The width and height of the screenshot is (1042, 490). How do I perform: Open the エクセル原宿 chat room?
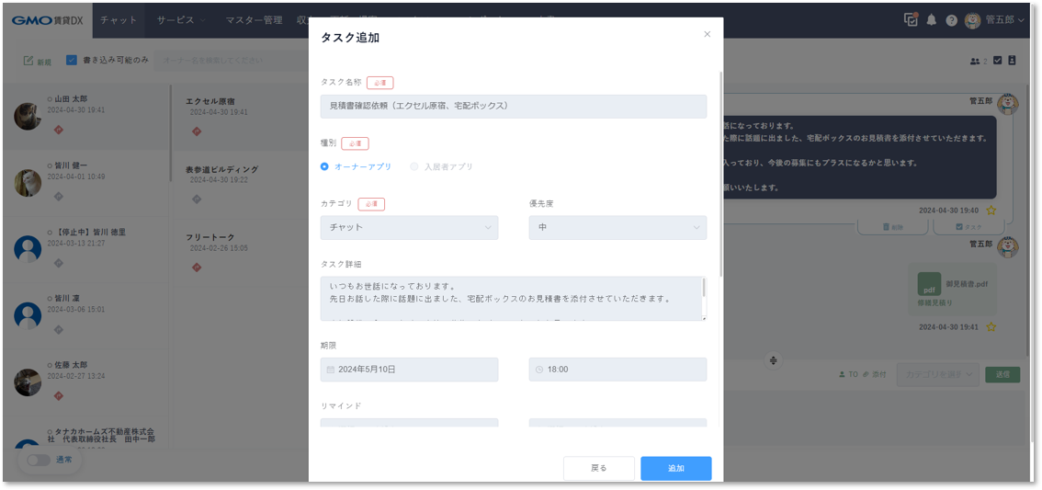coord(241,117)
